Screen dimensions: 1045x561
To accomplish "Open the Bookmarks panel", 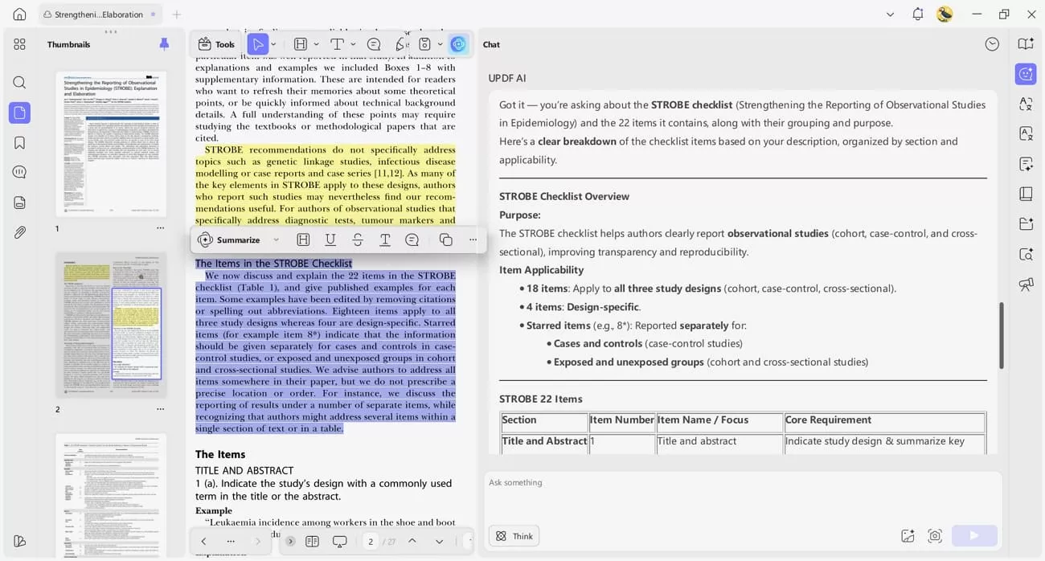I will 19,141.
